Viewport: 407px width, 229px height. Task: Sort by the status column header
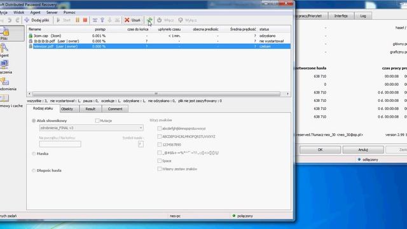(x=265, y=29)
